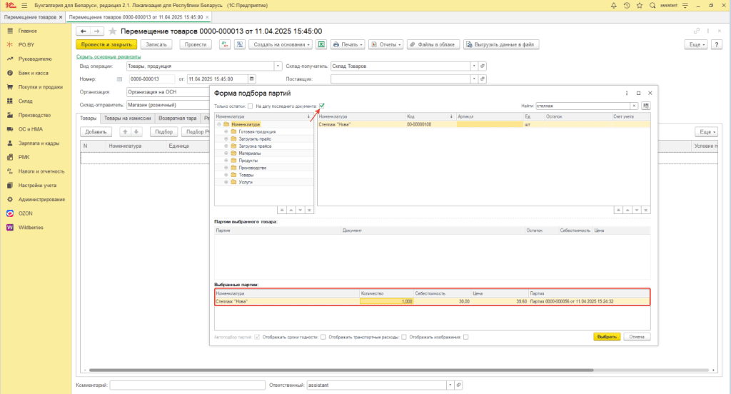The height and width of the screenshot is (394, 731).
Task: Switch to the Перемещение товаров list tab
Action: (30, 17)
